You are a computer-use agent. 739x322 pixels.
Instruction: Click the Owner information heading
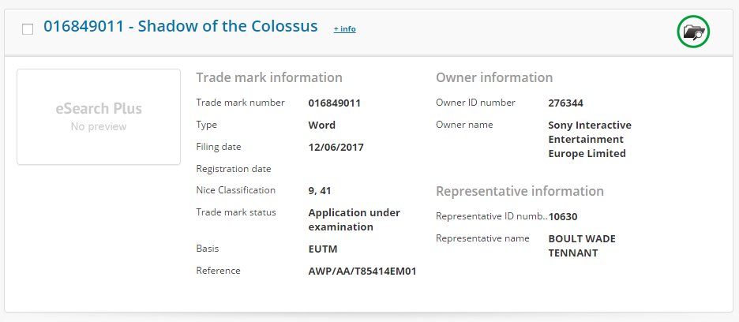[x=494, y=77]
